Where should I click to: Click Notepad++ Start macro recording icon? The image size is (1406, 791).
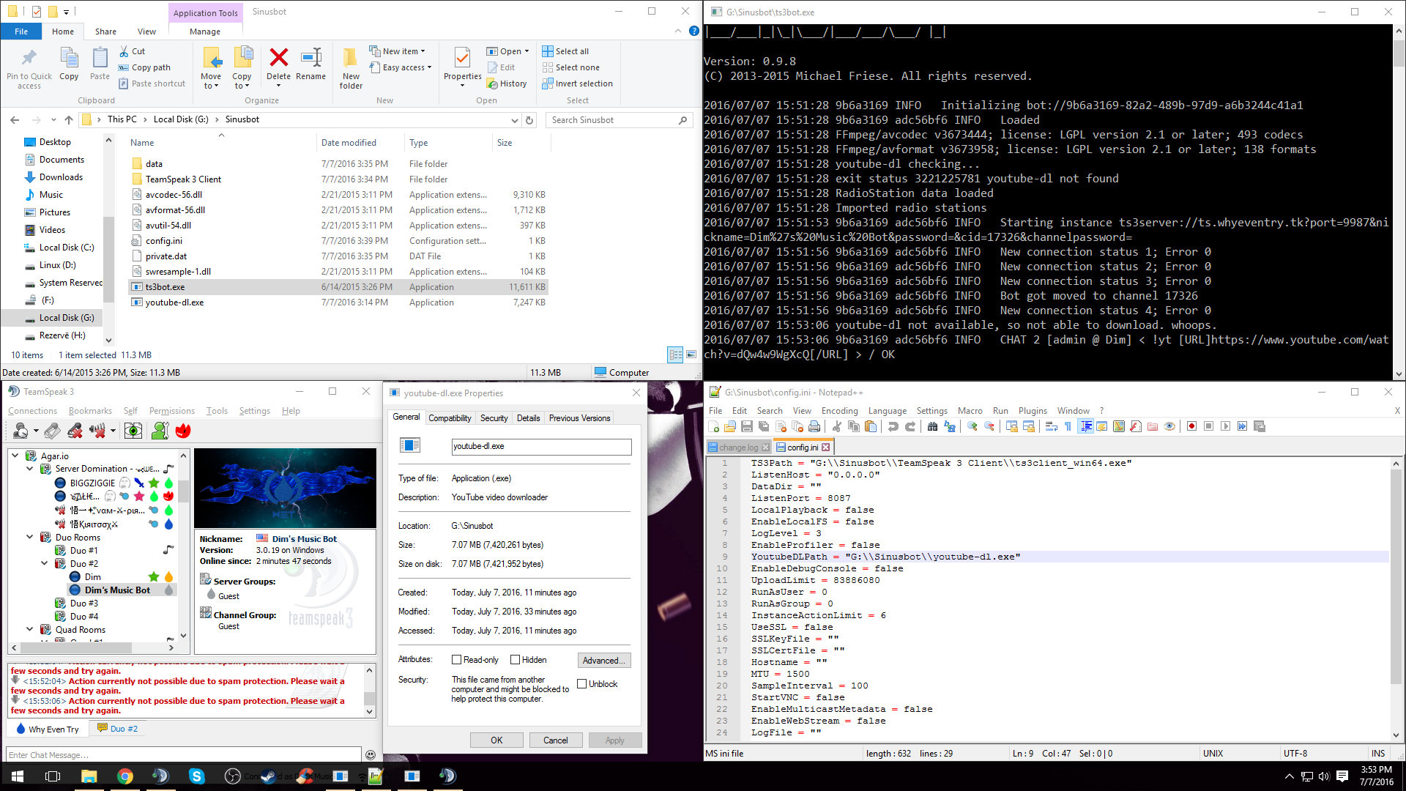tap(1191, 426)
